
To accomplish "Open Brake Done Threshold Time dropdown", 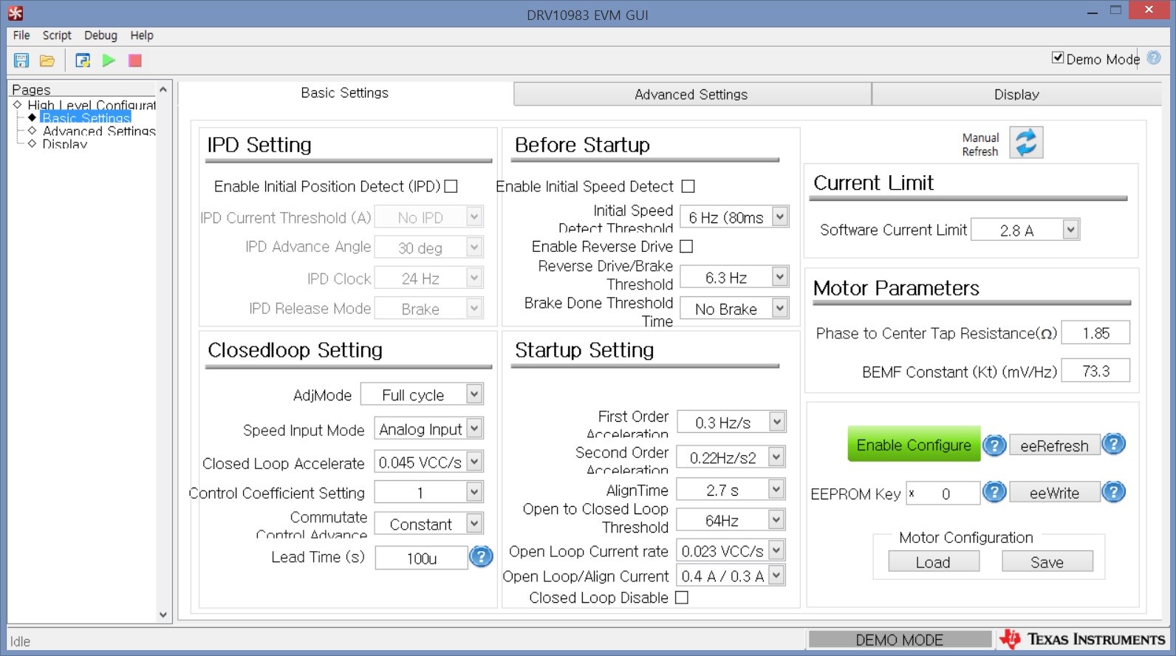I will point(734,309).
